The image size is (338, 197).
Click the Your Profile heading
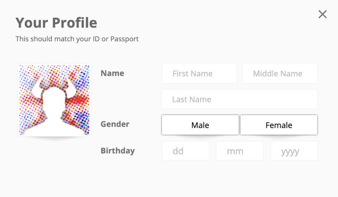pos(56,23)
